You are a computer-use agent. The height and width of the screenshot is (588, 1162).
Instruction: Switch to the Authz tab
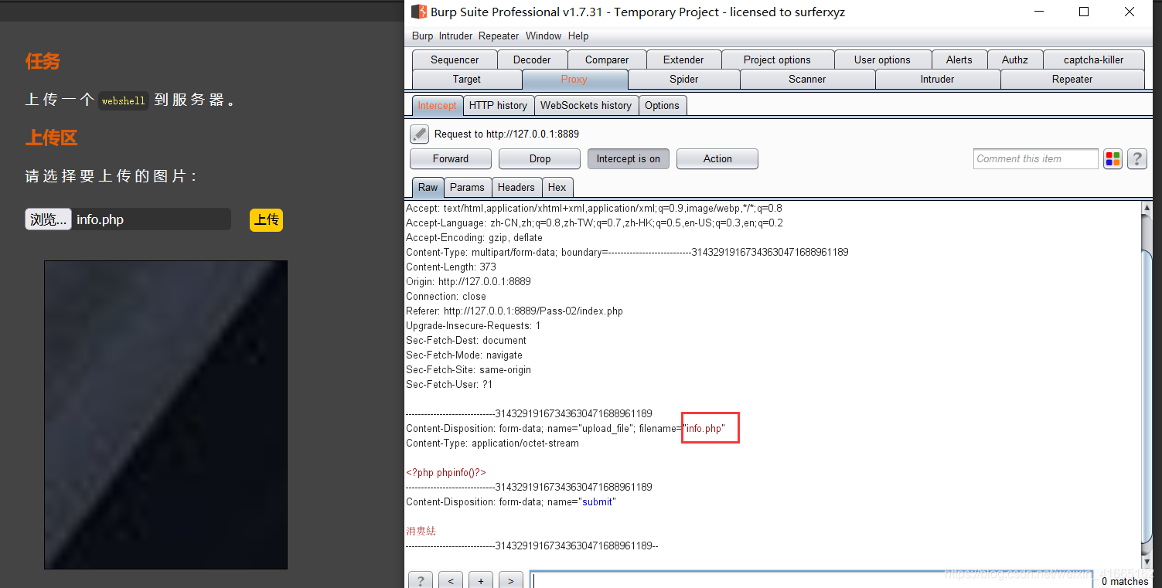coord(1015,59)
